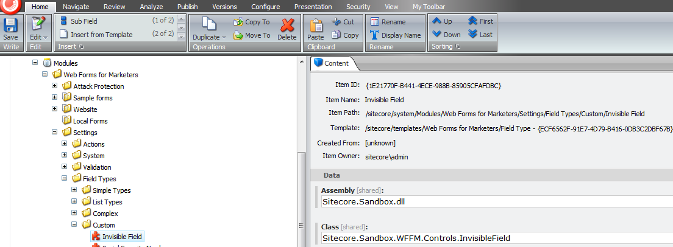This screenshot has height=247, width=673.
Task: Open the Publish ribbon tab
Action: click(x=187, y=6)
